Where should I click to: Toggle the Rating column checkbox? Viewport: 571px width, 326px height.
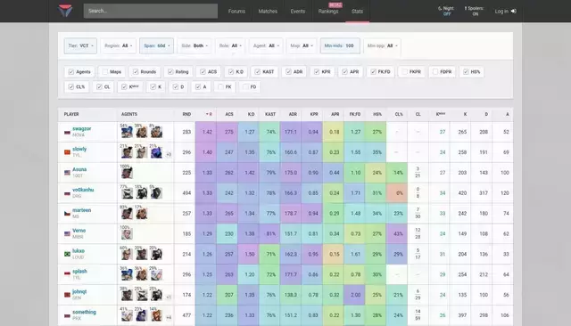(170, 72)
